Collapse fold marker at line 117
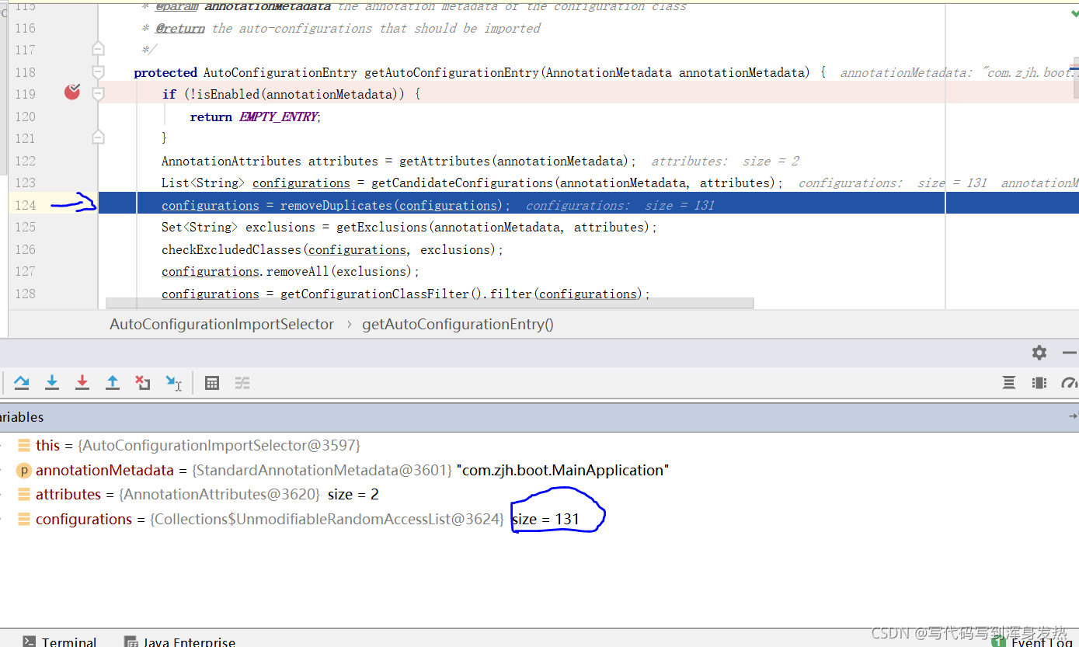 (98, 49)
